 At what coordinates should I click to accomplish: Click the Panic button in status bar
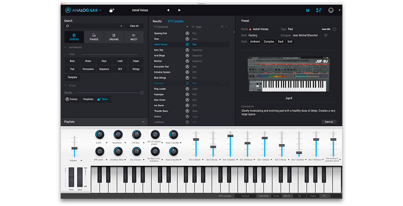[313, 196]
